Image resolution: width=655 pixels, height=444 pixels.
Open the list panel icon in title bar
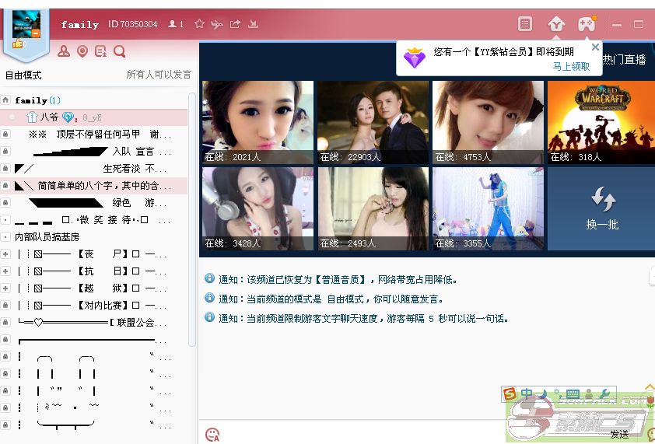click(525, 24)
